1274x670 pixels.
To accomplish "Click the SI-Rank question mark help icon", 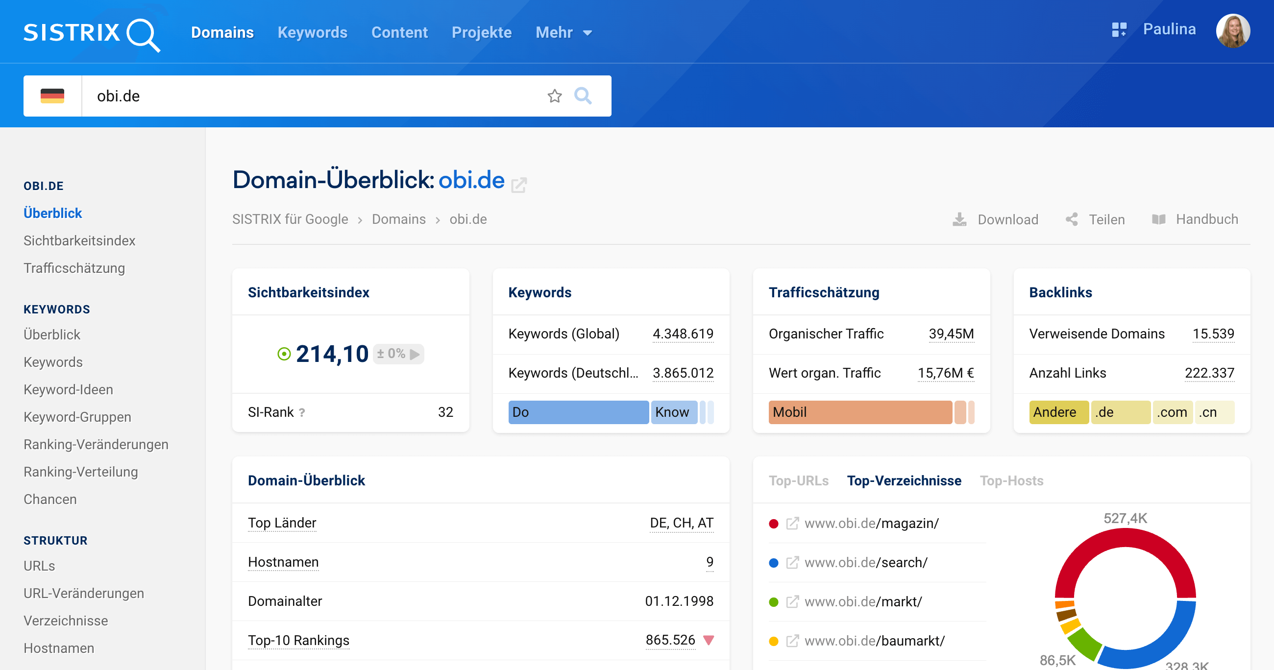I will coord(302,412).
